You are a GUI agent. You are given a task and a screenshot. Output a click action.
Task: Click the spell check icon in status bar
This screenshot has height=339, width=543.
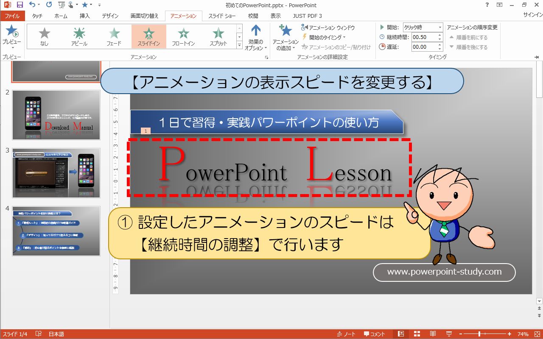[x=38, y=334]
